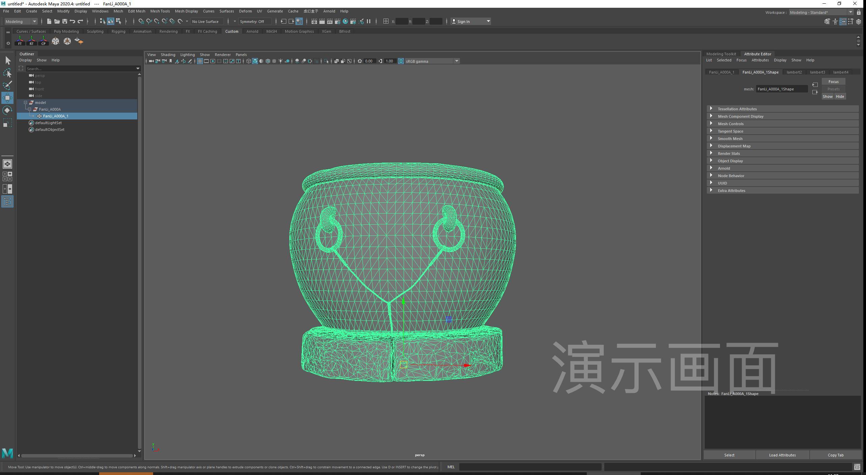
Task: Click the Copy Tab button
Action: 836,455
